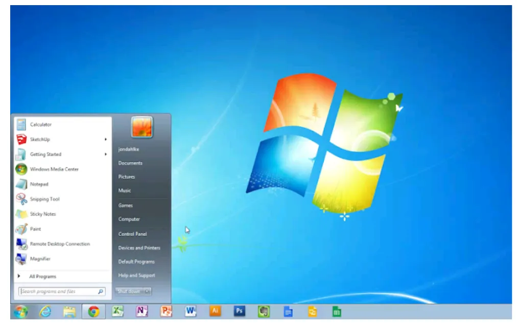
Task: Open Documents from the Start menu
Action: tap(130, 163)
